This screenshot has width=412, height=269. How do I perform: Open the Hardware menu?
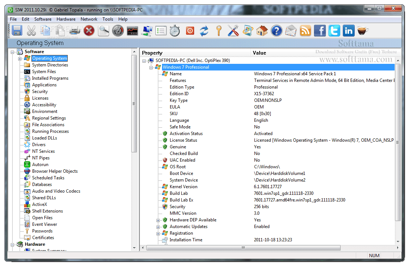66,19
